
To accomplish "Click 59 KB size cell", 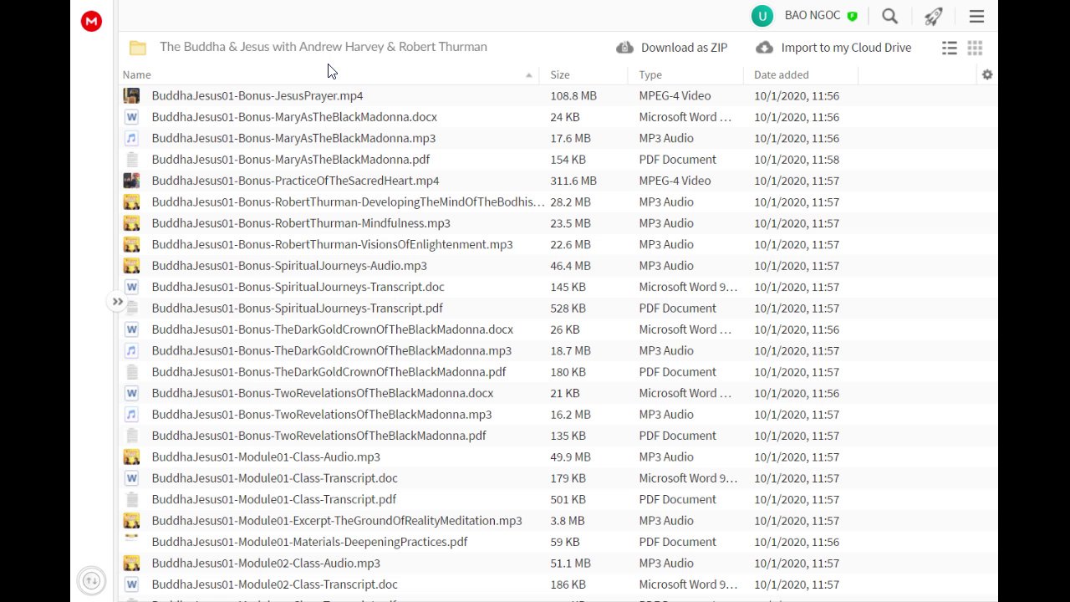I will click(x=565, y=542).
